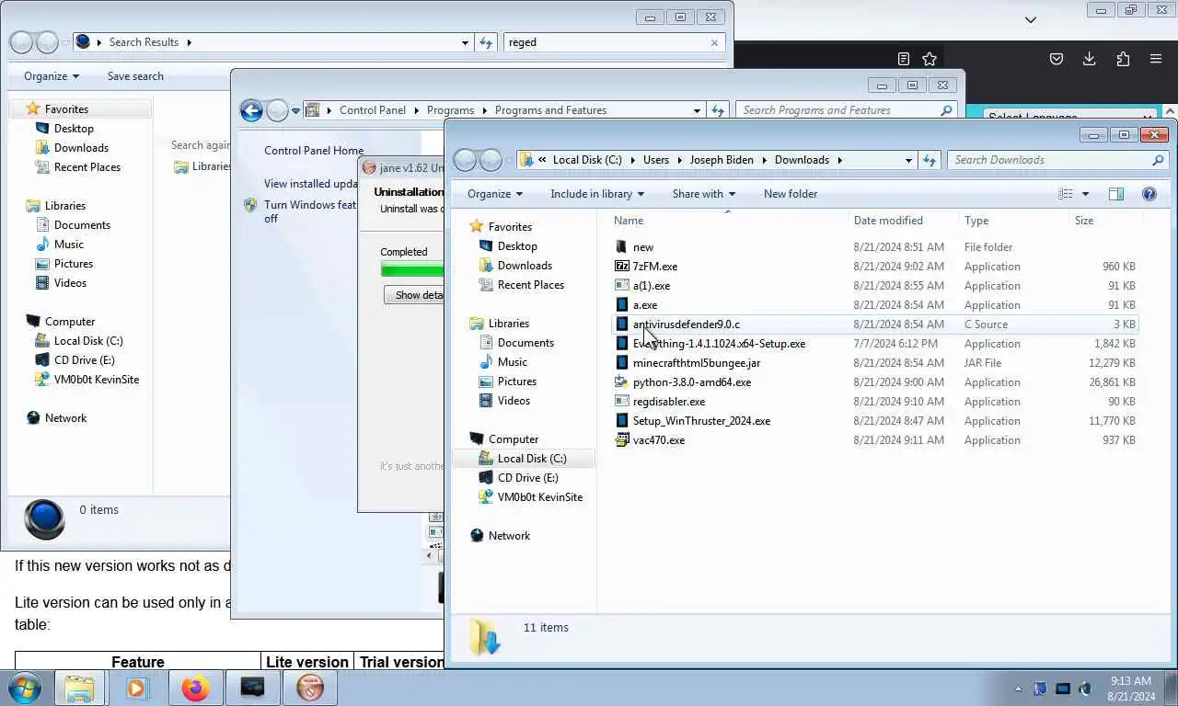The width and height of the screenshot is (1178, 706).
Task: Select Local Disk (C:) in Downloads sidebar
Action: [531, 459]
